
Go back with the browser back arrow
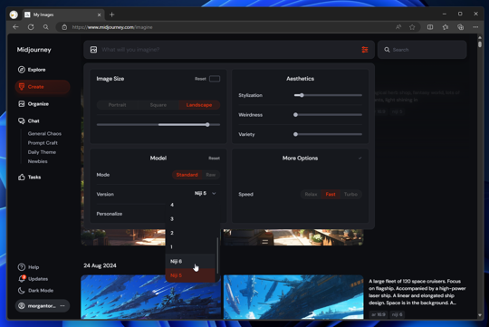coord(15,27)
